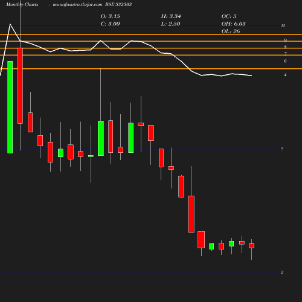Click the munafasutra.tbrjar.com watermark link text

click(77, 4)
